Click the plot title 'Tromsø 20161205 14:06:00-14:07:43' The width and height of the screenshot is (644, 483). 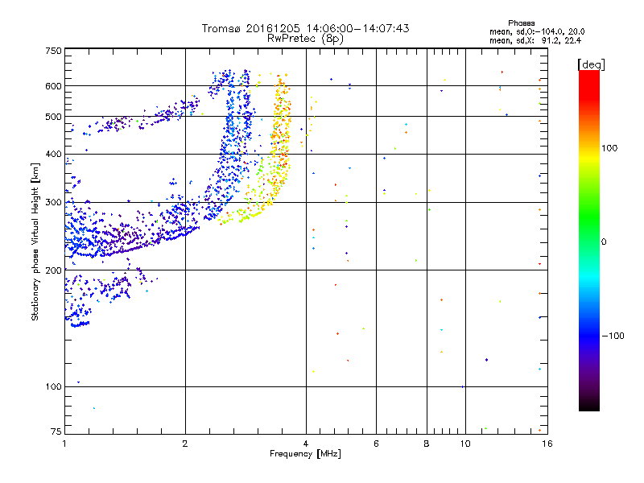tap(305, 28)
